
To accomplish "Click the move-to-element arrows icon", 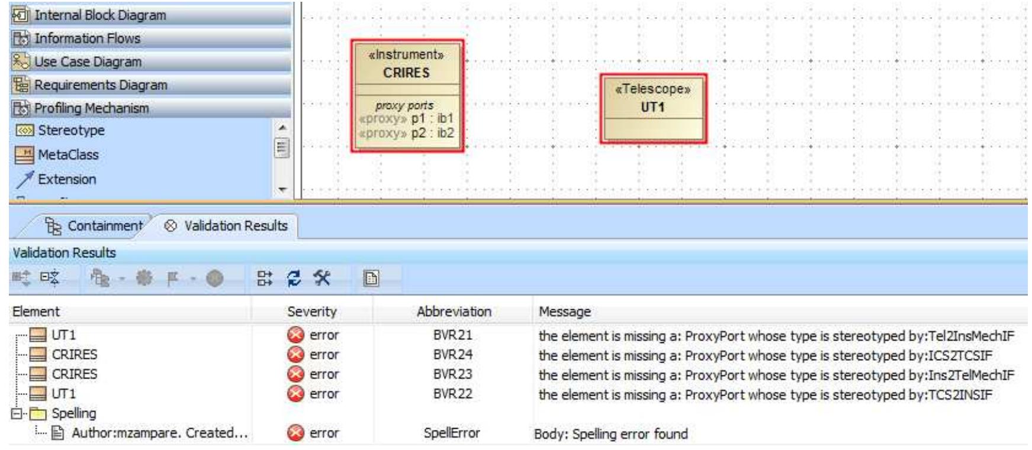I will tap(264, 278).
